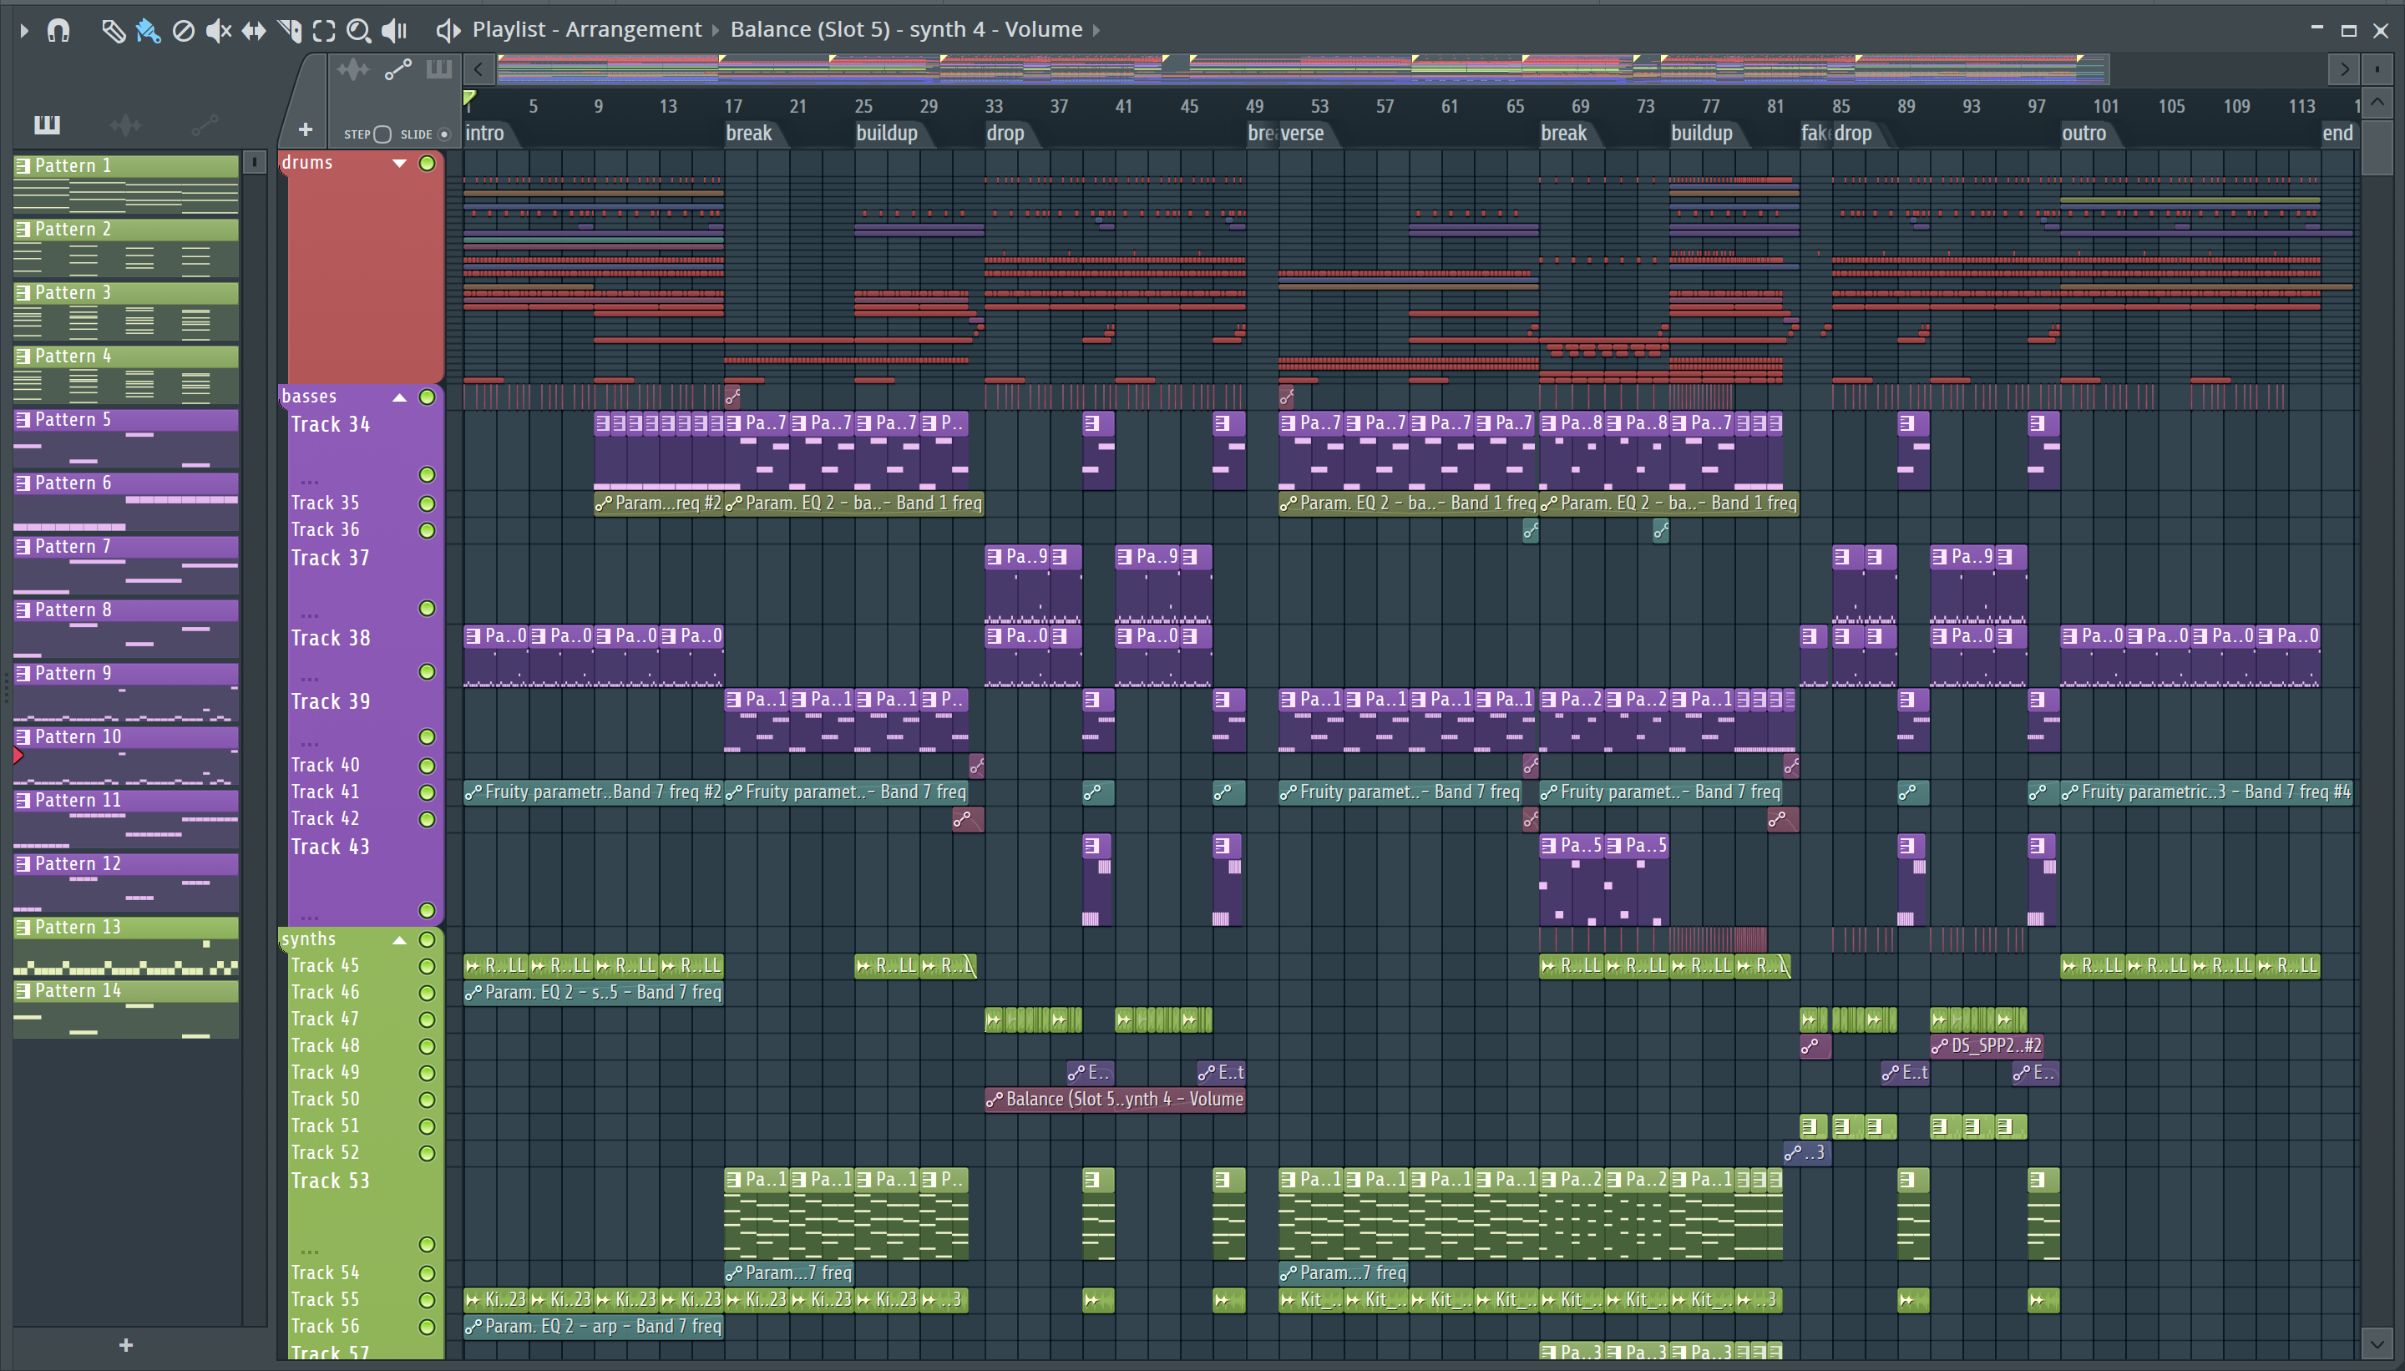This screenshot has width=2405, height=1371.
Task: Mute Track 45
Action: [x=427, y=965]
